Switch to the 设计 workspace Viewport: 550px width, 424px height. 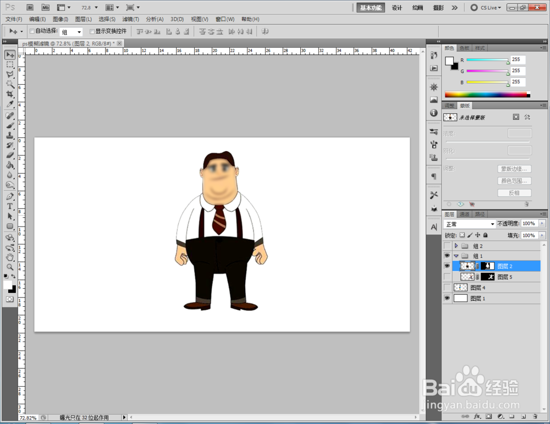pos(397,7)
